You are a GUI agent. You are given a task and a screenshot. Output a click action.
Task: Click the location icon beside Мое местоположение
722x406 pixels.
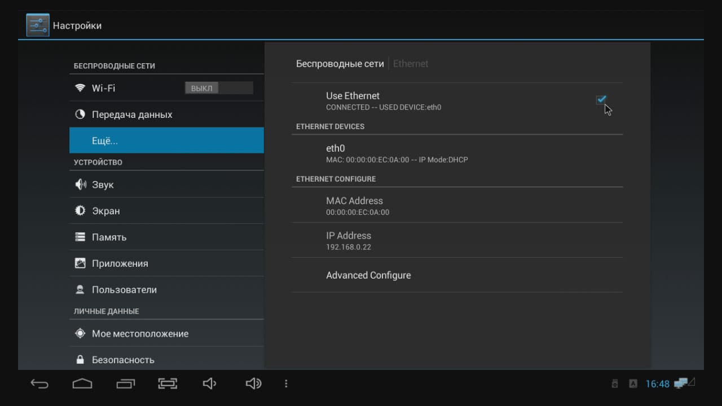point(80,333)
